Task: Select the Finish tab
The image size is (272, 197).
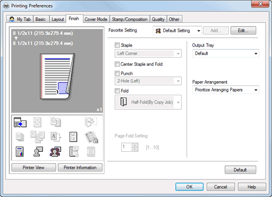Action: (74, 19)
